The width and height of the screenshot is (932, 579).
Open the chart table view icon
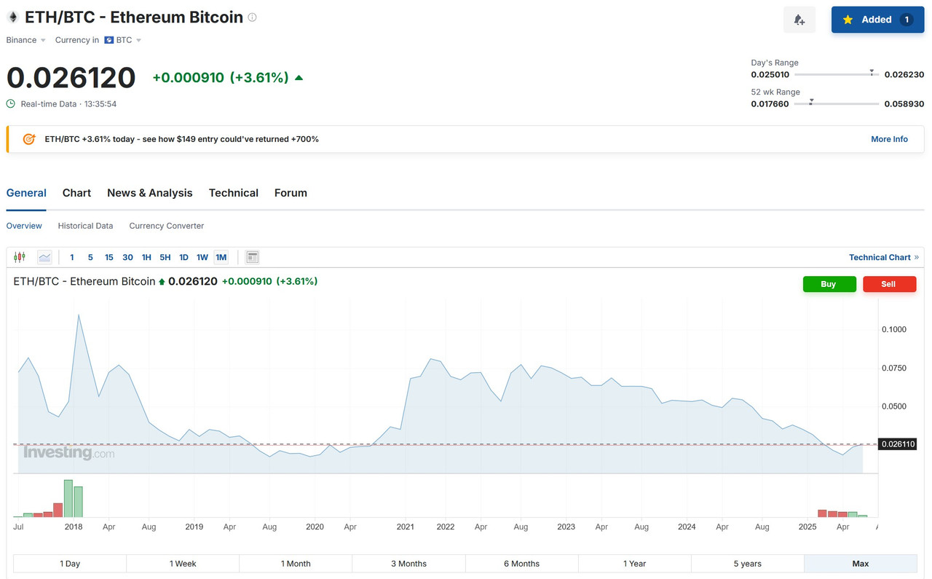click(253, 257)
